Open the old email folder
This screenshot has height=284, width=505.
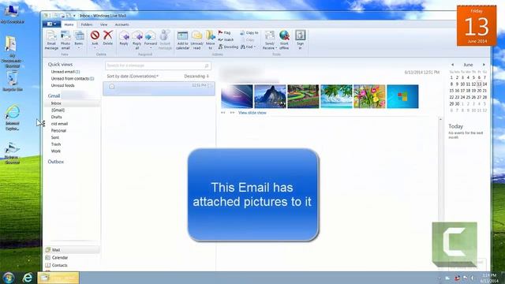point(59,124)
